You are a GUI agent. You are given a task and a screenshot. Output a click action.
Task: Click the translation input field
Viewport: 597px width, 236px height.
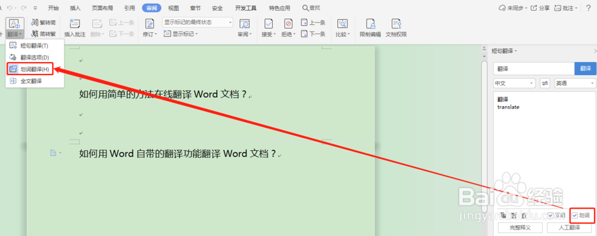533,69
